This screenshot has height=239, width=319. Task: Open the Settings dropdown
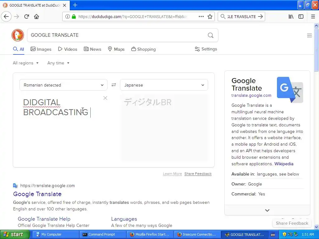click(206, 49)
